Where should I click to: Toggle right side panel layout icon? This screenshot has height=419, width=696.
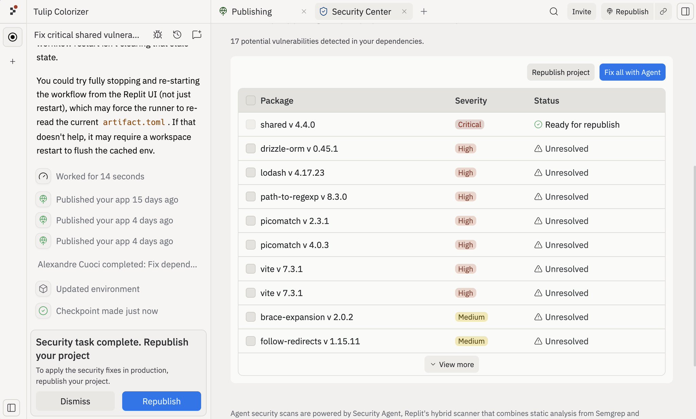pyautogui.click(x=685, y=12)
